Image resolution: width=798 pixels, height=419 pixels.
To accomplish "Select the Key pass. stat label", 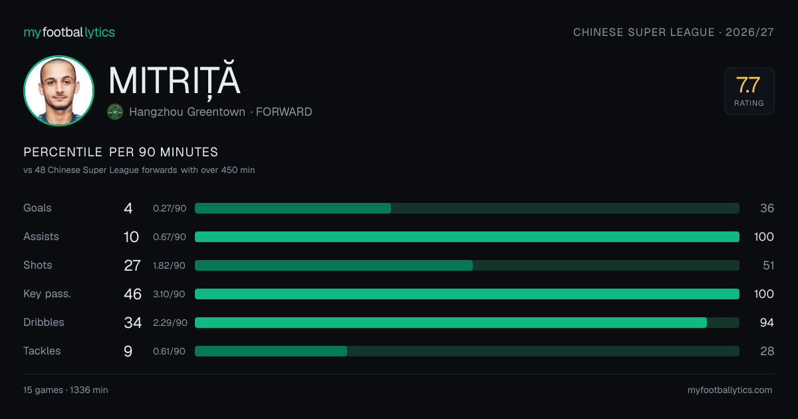I will tap(47, 294).
